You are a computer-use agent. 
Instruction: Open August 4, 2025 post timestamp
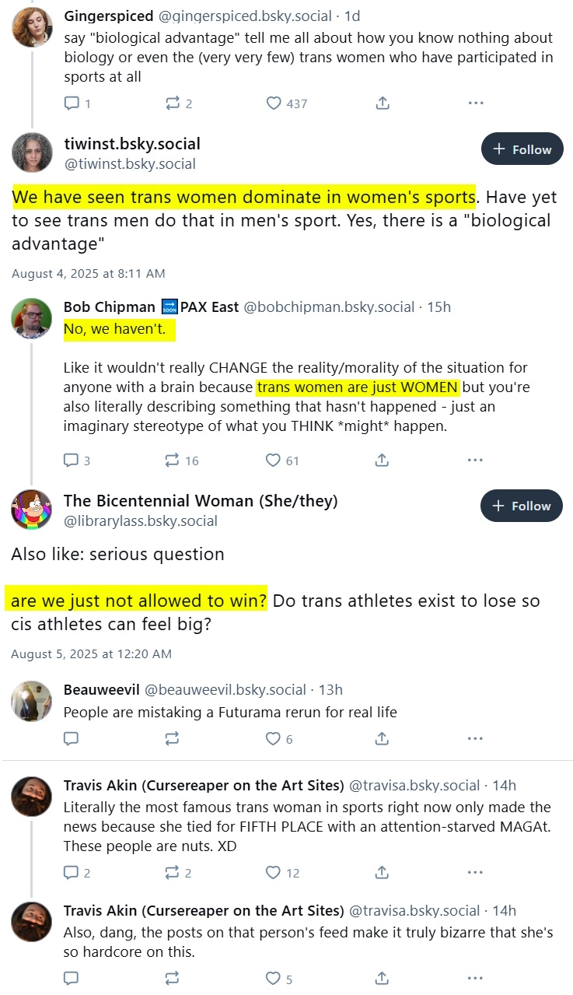tap(89, 274)
